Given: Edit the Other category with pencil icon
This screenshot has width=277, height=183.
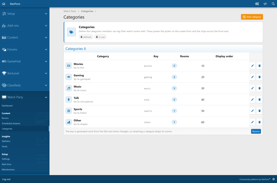Looking at the screenshot, I should [252, 122].
